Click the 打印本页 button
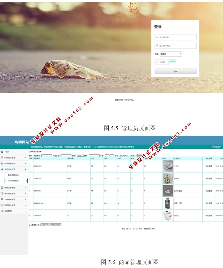Viewport: 223px width, 268px height. (45, 225)
